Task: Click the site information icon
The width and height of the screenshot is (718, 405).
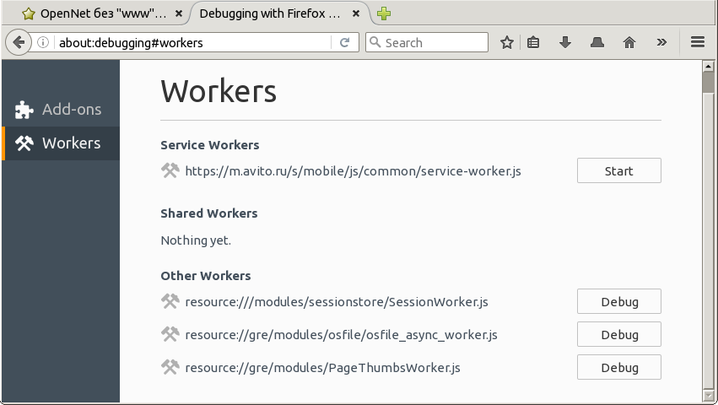Action: pos(44,42)
